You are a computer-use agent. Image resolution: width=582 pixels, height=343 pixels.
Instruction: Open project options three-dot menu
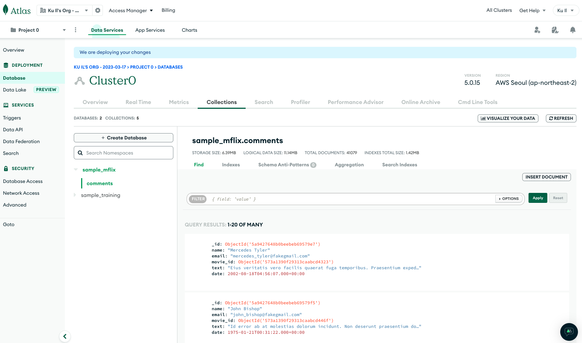click(76, 30)
